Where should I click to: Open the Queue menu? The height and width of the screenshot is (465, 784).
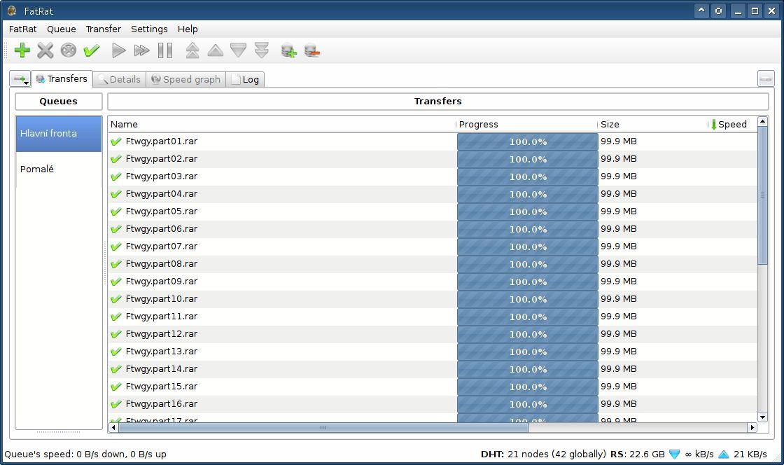tap(62, 29)
